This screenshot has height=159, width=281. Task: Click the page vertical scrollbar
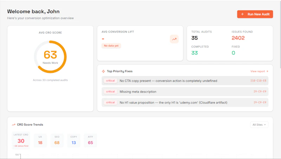tap(280, 34)
